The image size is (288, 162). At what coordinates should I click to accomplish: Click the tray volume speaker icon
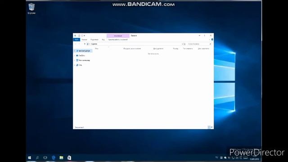(237, 158)
